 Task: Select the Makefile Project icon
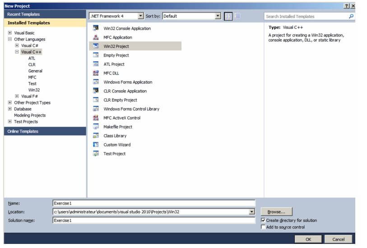pyautogui.click(x=96, y=126)
